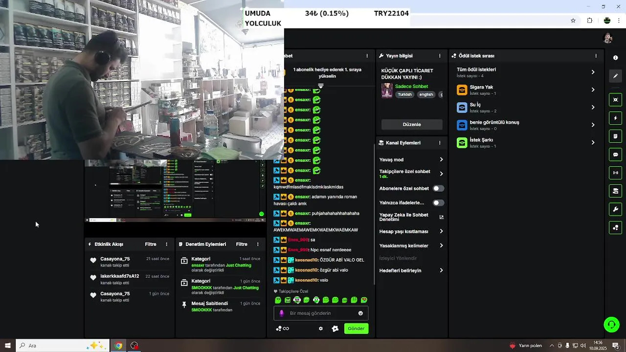Click the english tag
626x352 pixels.
pyautogui.click(x=426, y=94)
